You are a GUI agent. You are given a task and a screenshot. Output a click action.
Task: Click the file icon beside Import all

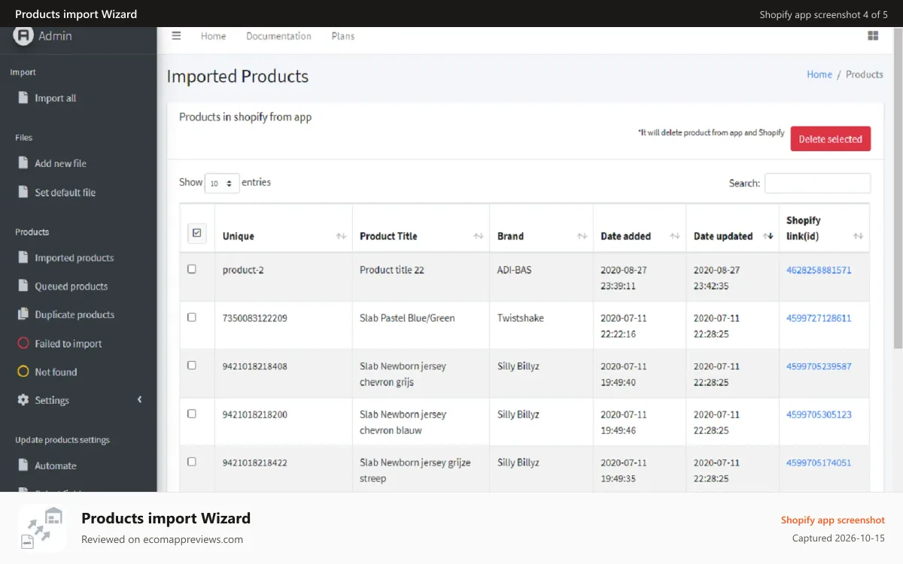23,98
